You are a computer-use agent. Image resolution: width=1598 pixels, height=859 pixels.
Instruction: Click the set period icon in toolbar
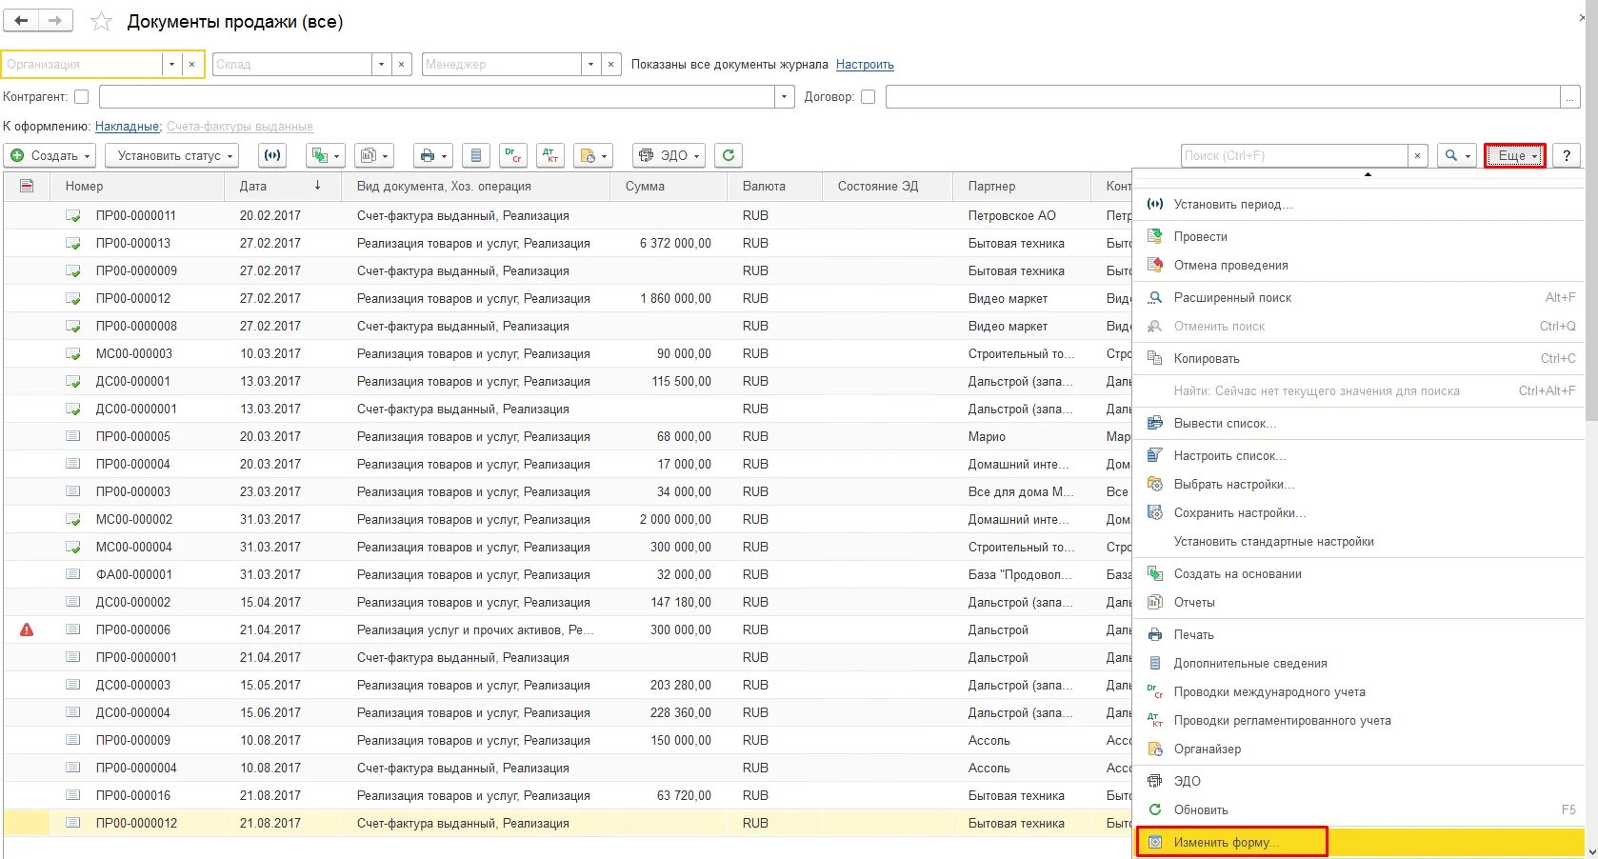click(x=272, y=155)
